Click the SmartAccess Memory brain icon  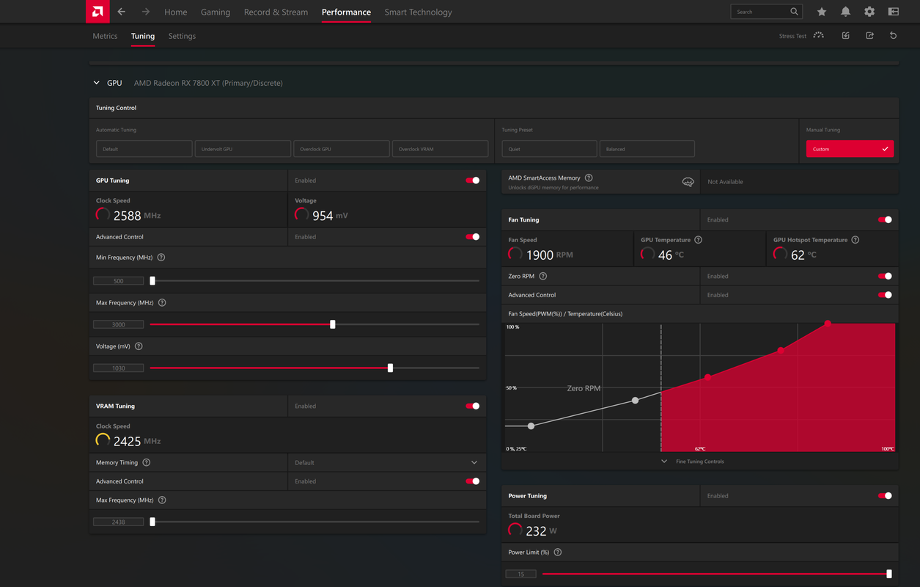point(688,182)
